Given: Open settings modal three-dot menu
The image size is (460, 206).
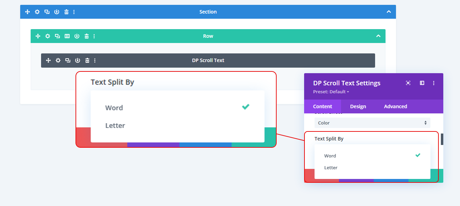Looking at the screenshot, I should [x=434, y=83].
